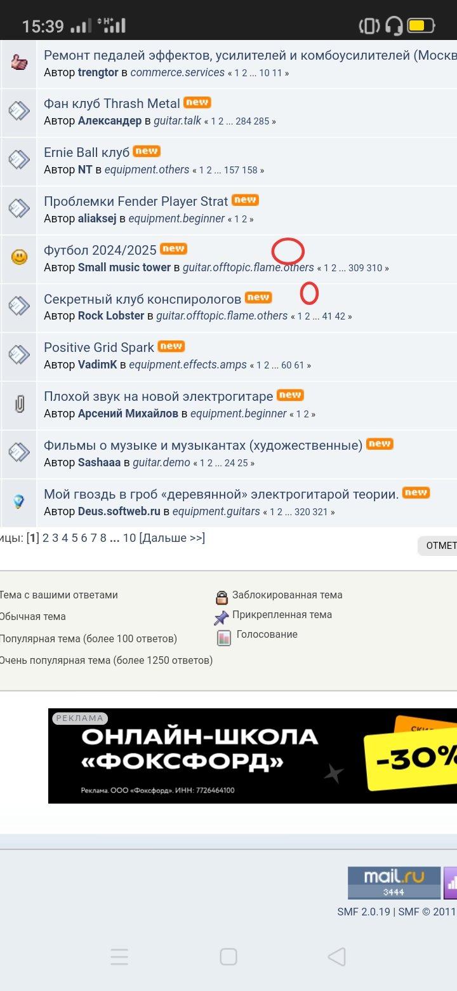Click the ОТМЕТ button at right

437,546
